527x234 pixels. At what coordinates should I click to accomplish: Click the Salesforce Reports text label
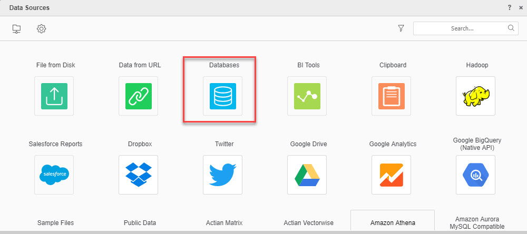[55, 144]
